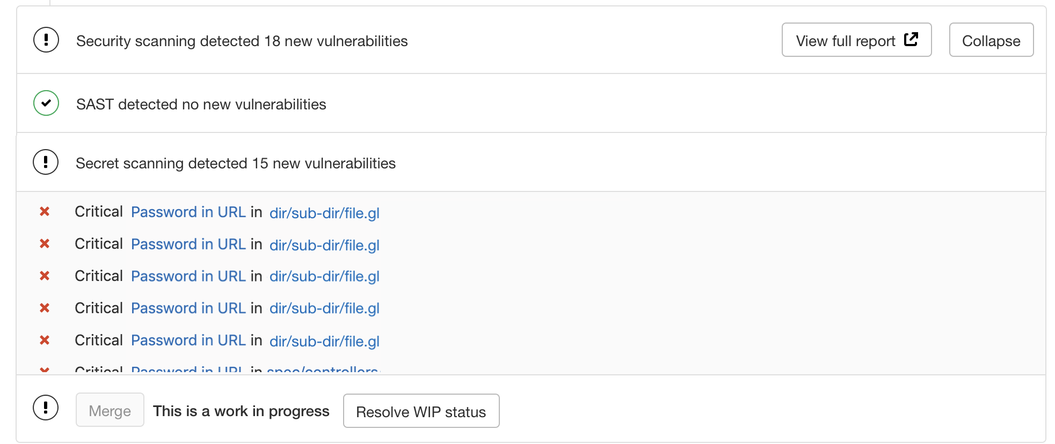Open the second finding's dir/sub-dir/file.gl link
Viewport: 1055px width, 444px height.
pos(324,245)
